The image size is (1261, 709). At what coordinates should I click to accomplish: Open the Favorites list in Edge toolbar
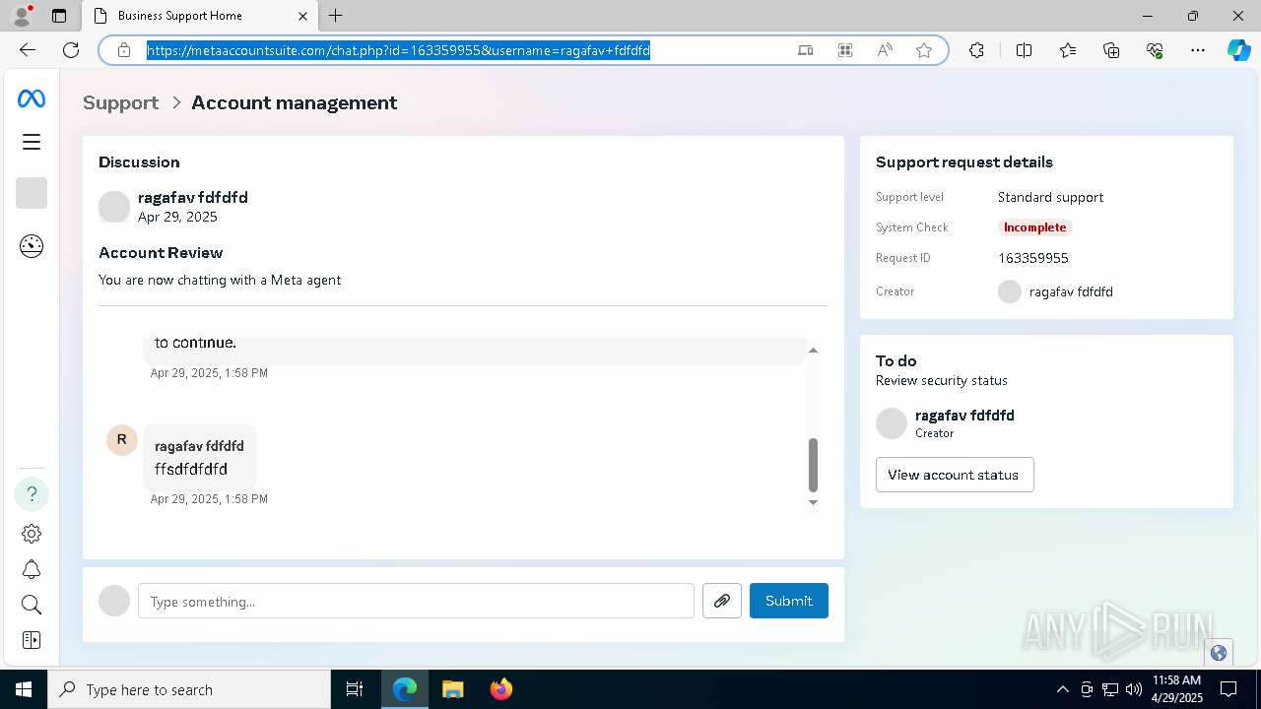(x=1068, y=50)
